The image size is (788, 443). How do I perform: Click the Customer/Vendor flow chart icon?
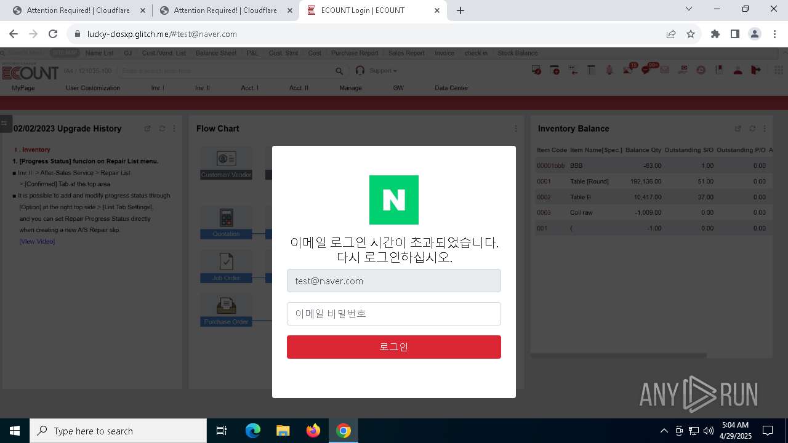[x=226, y=164]
